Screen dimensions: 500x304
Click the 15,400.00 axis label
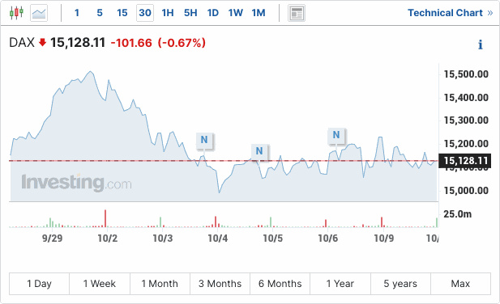tap(466, 97)
